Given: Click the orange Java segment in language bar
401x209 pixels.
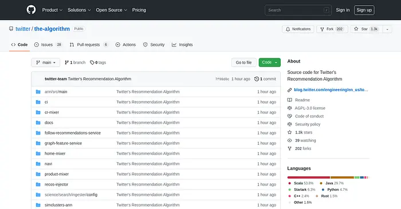Looking at the screenshot, I should point(342,178).
